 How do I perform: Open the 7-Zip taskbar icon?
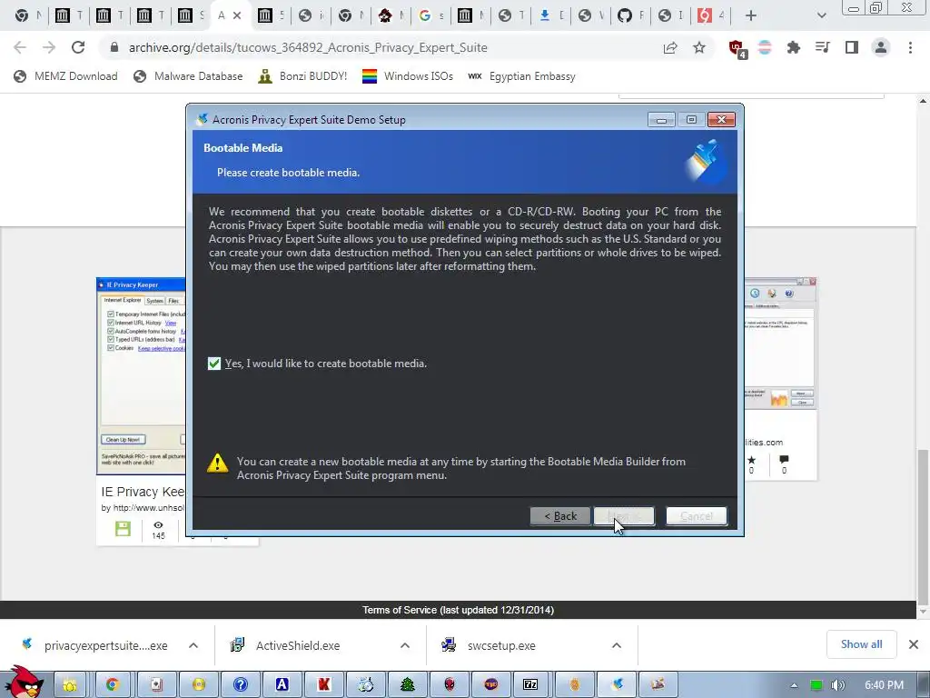point(530,684)
